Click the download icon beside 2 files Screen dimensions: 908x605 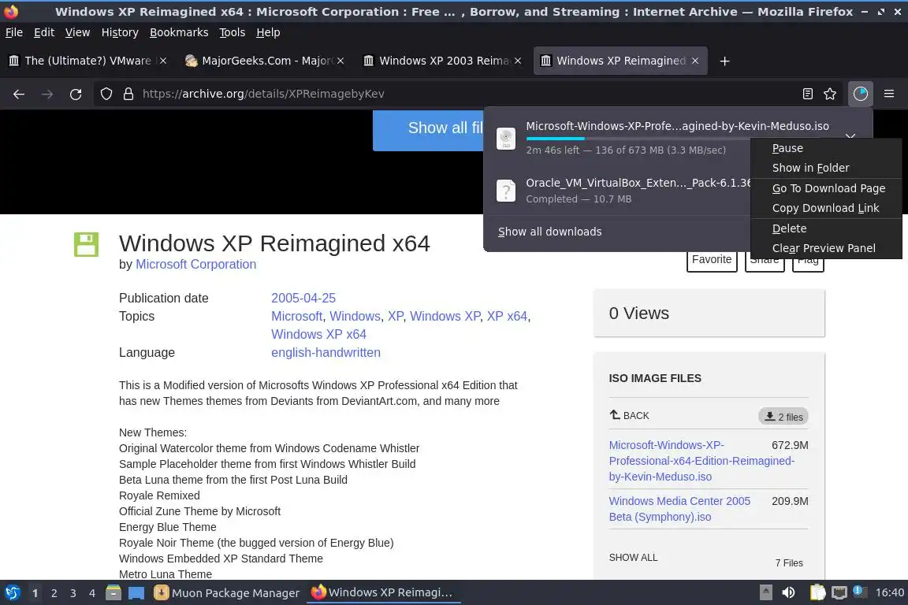[769, 416]
